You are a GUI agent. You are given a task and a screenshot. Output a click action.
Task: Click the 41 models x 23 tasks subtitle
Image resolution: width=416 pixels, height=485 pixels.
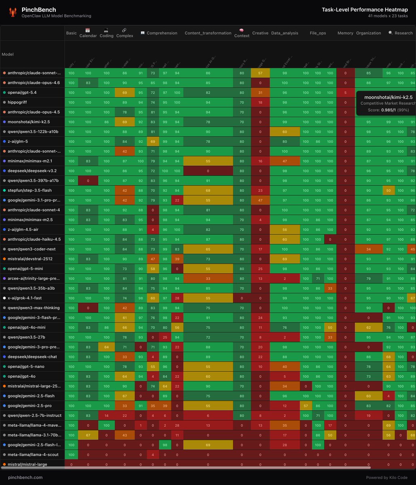[x=388, y=16]
